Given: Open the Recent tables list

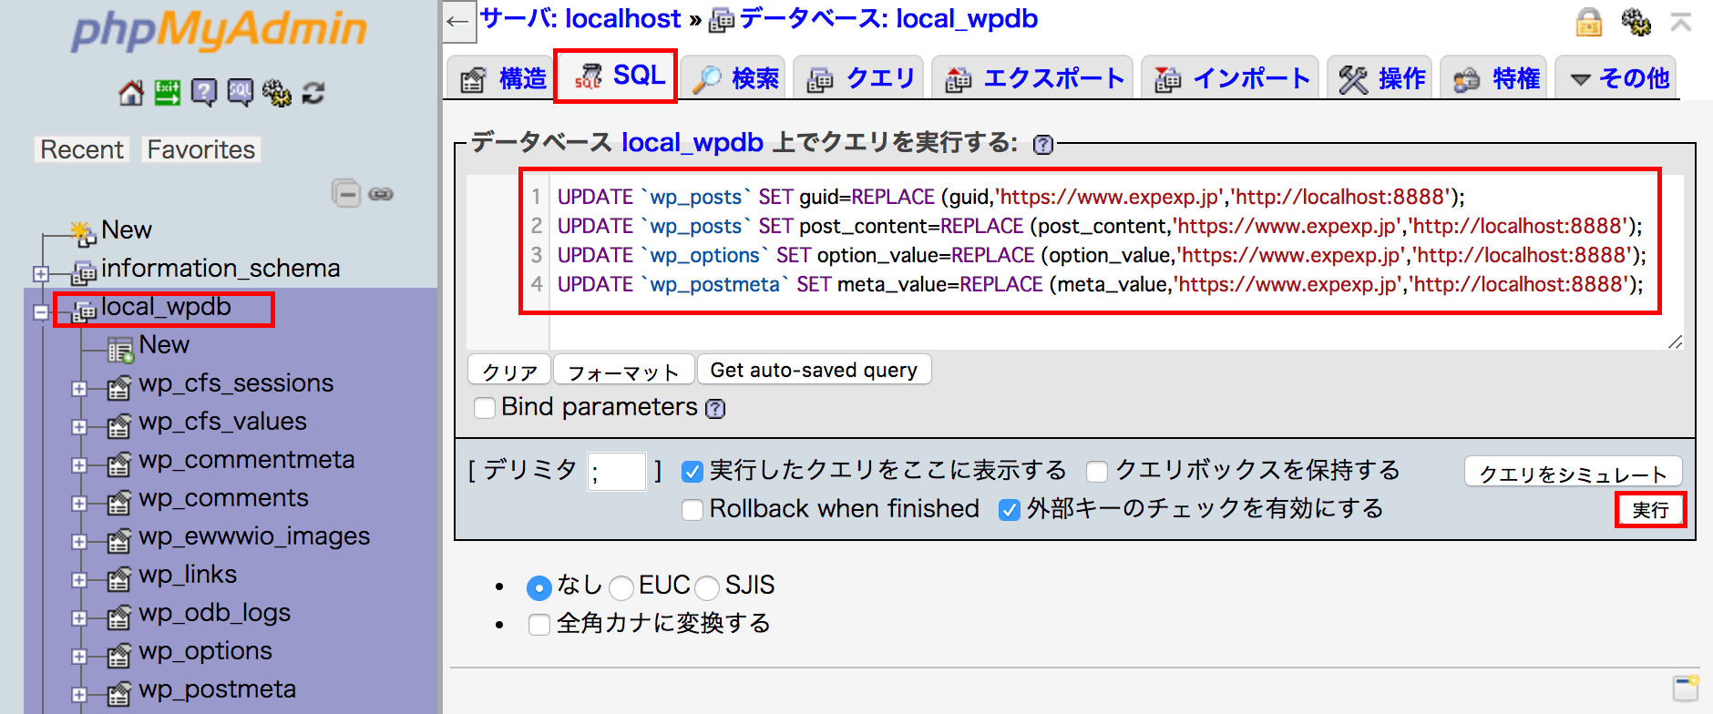Looking at the screenshot, I should point(82,149).
